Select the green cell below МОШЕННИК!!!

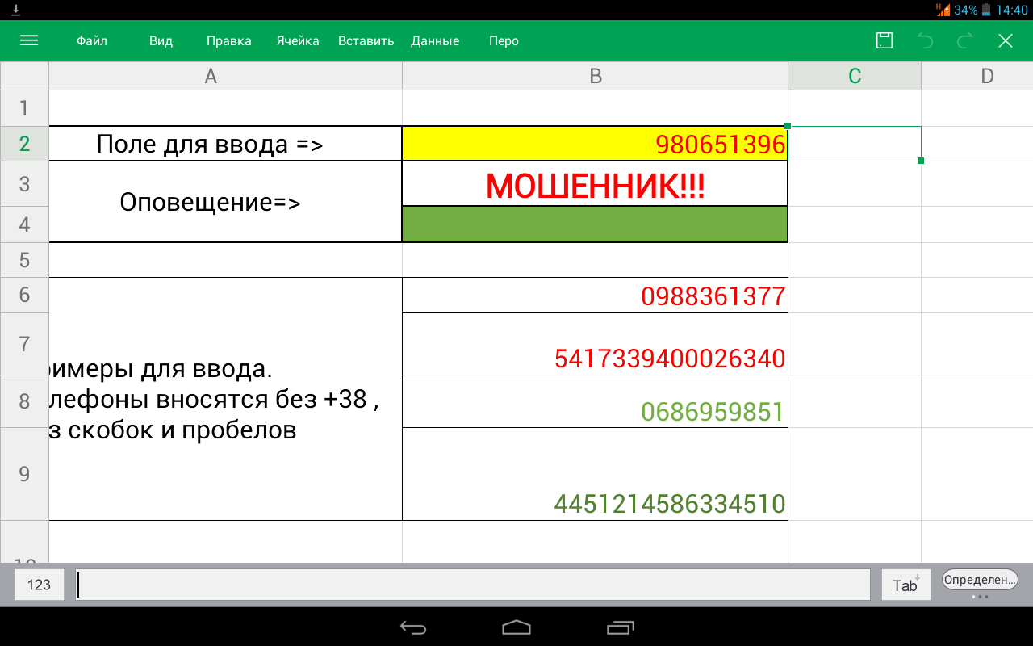pos(595,224)
